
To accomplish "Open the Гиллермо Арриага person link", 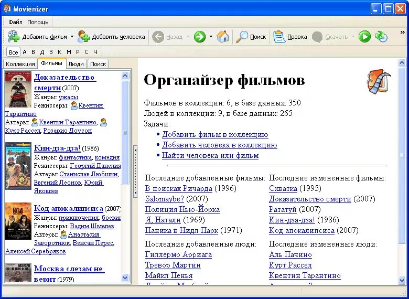I will [x=178, y=254].
